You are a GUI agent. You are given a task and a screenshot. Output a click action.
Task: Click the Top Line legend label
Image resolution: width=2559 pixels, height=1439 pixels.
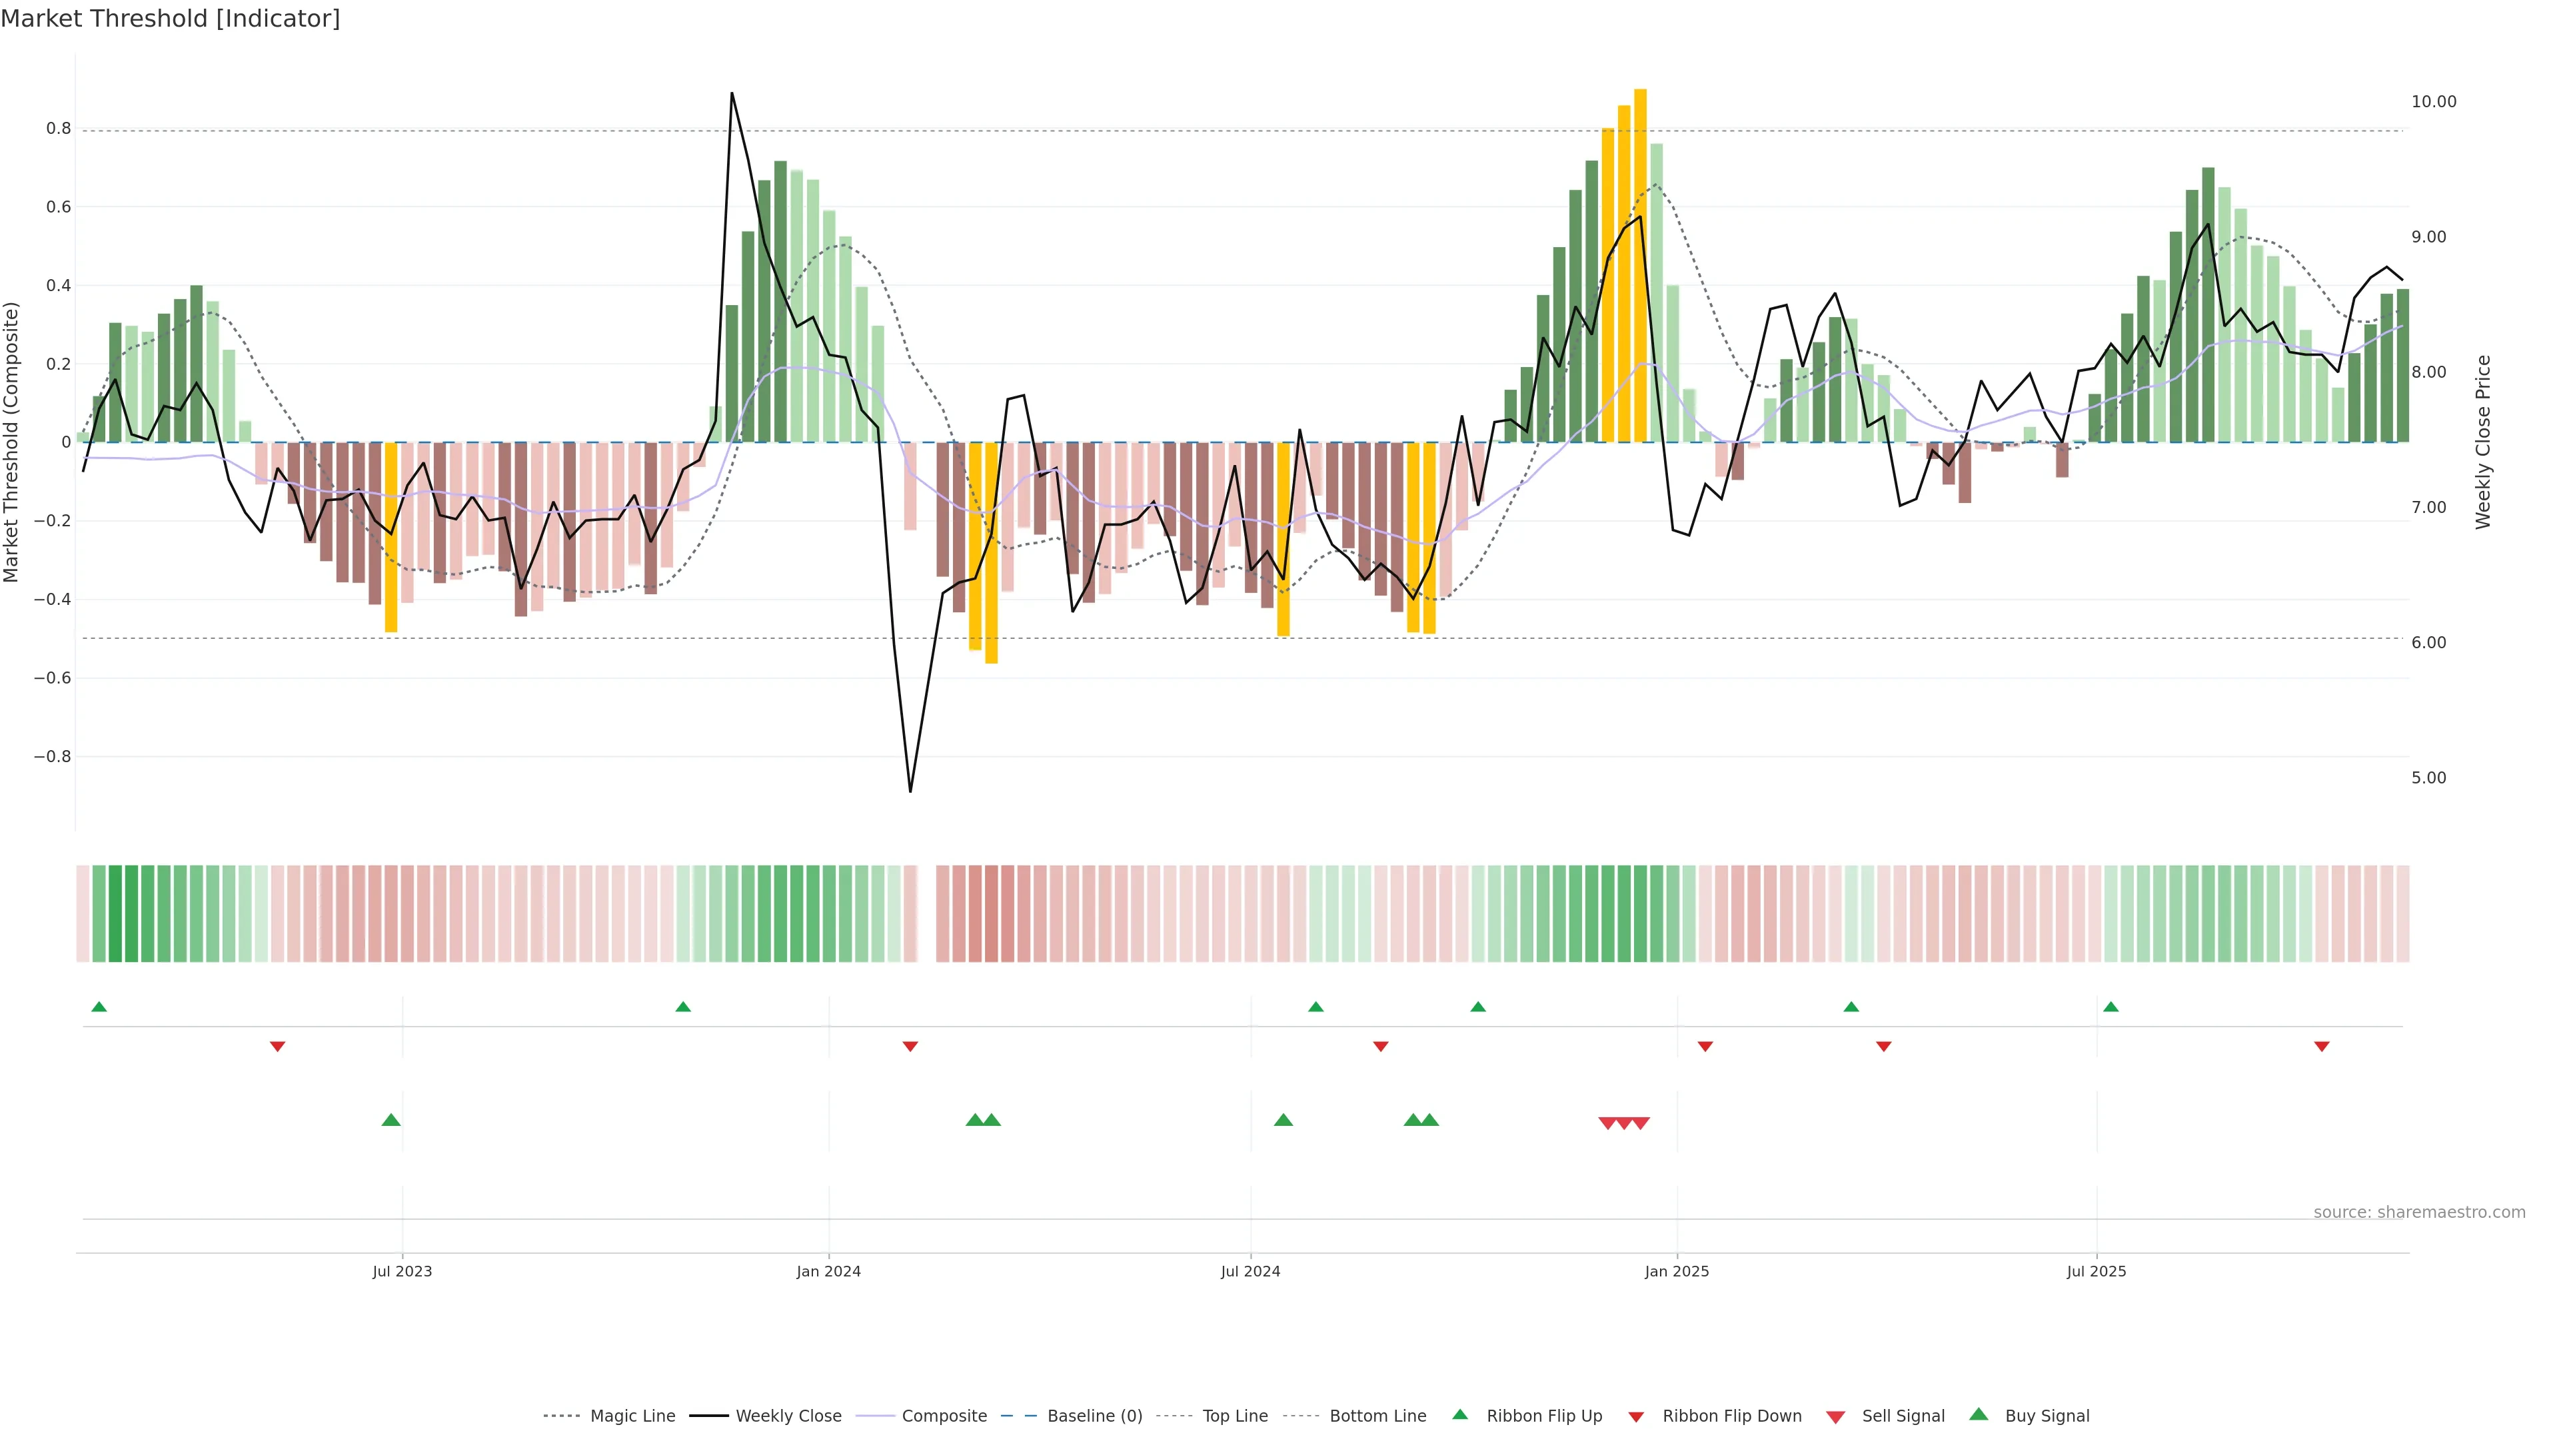pos(1235,1416)
